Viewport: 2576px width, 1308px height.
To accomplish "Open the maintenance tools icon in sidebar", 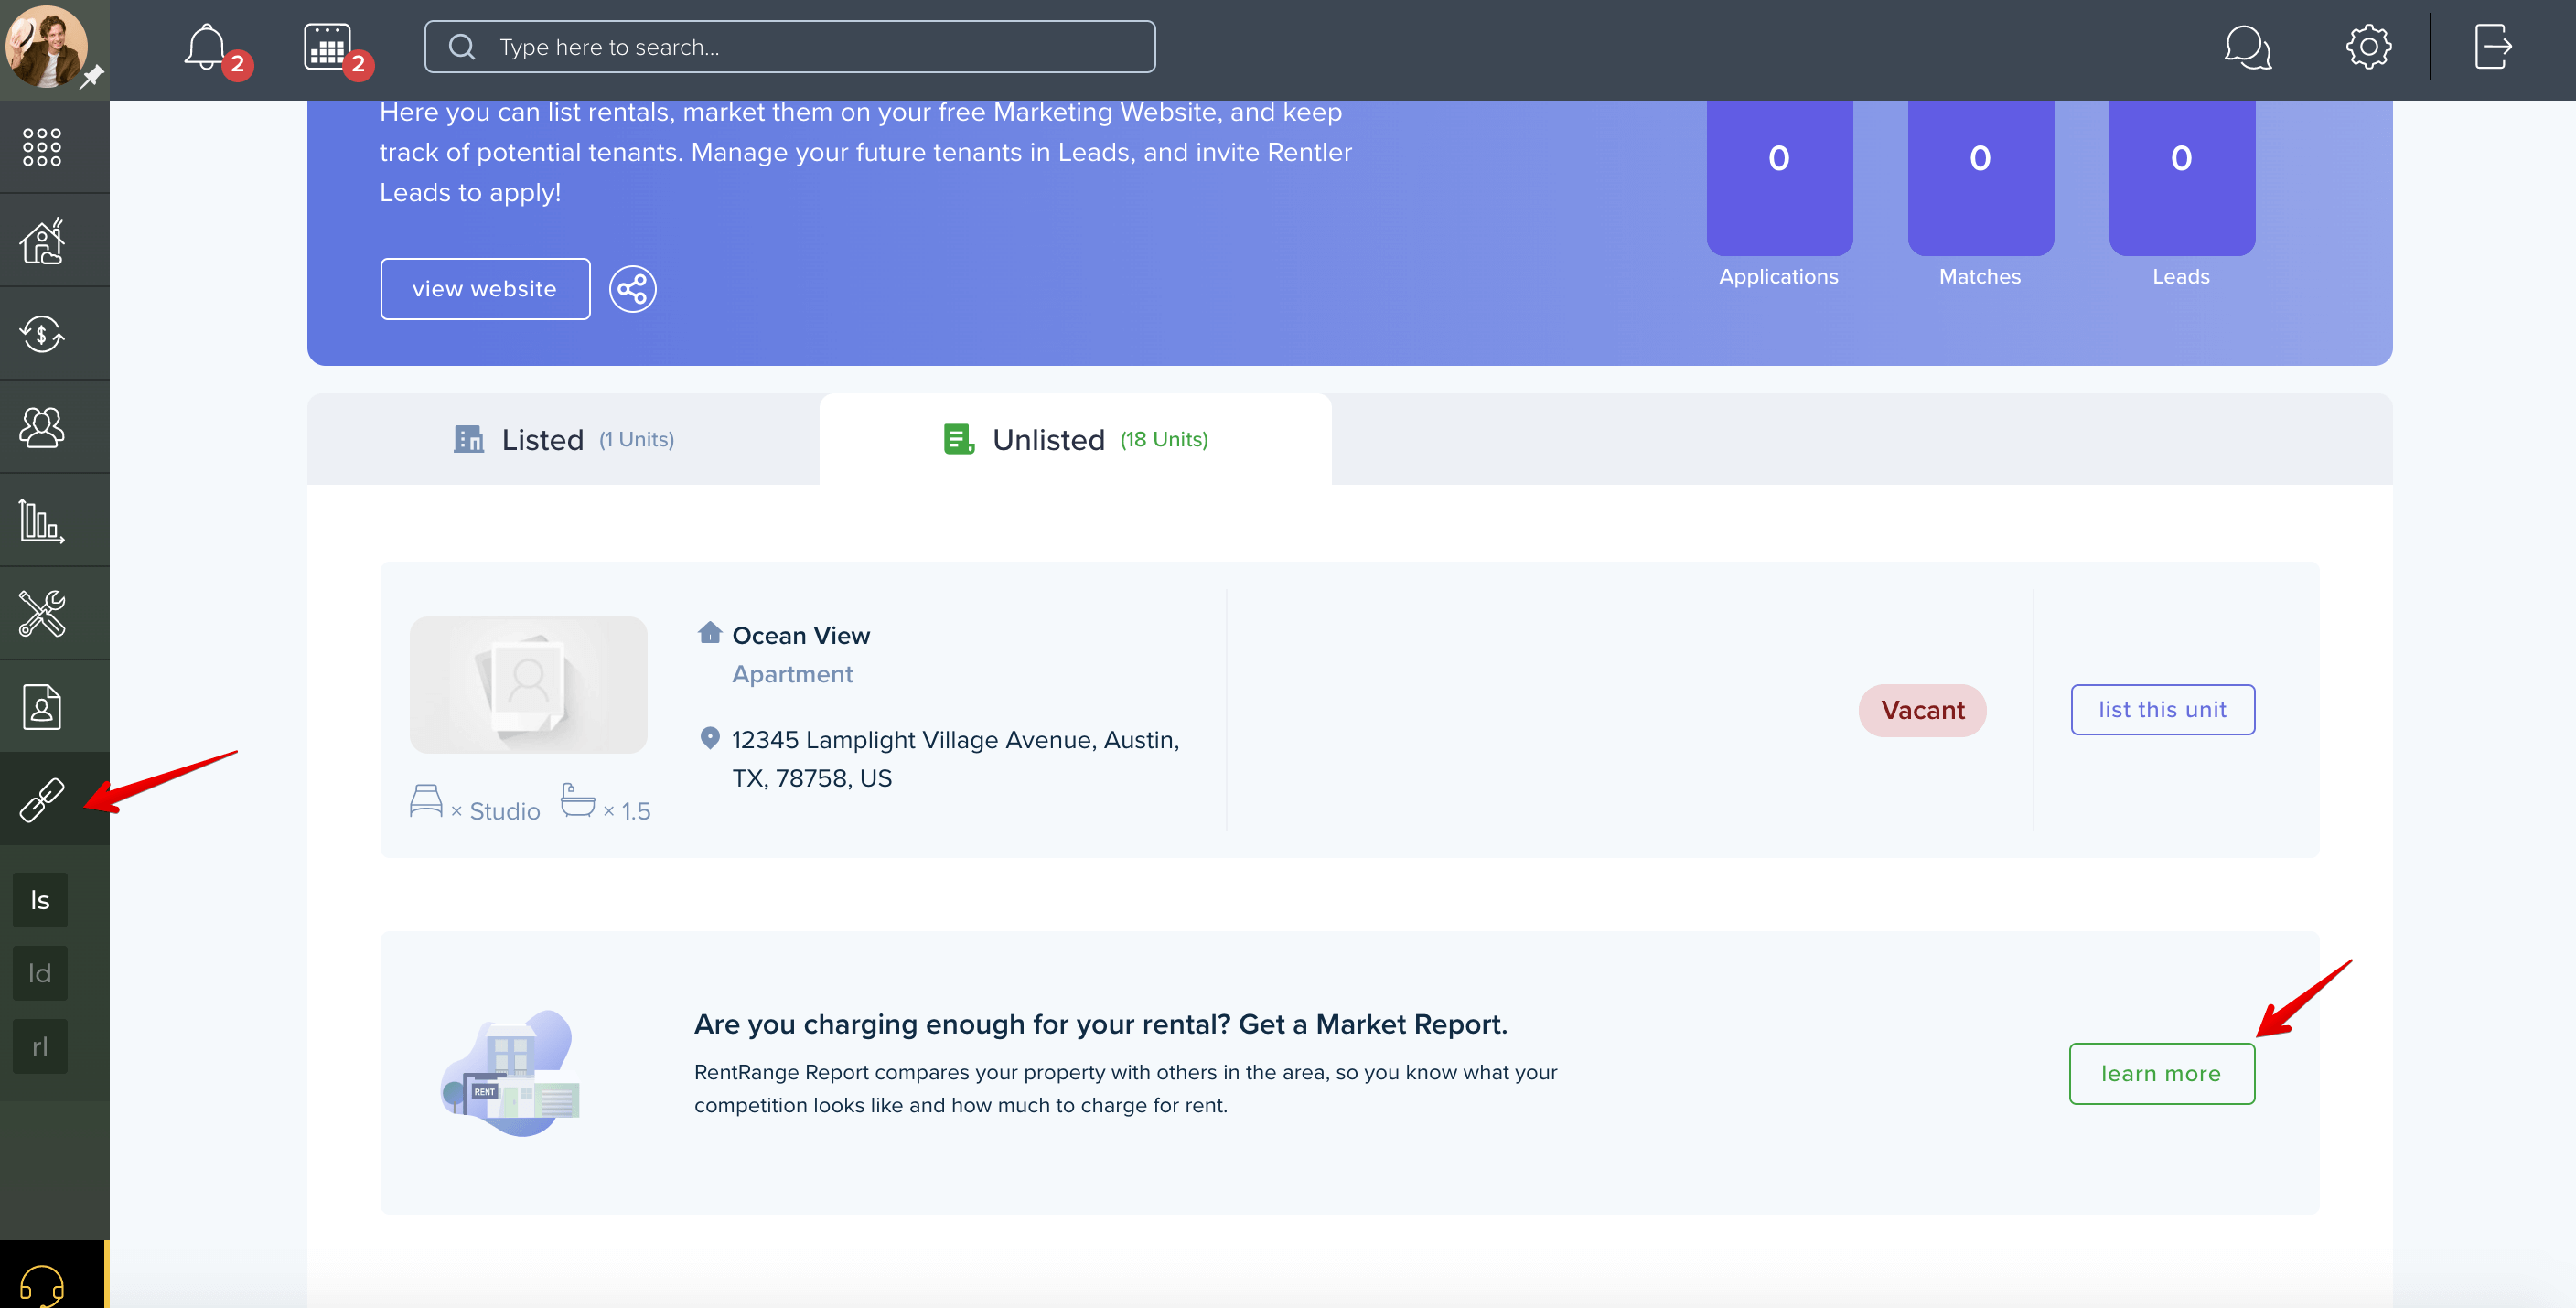I will coord(42,613).
